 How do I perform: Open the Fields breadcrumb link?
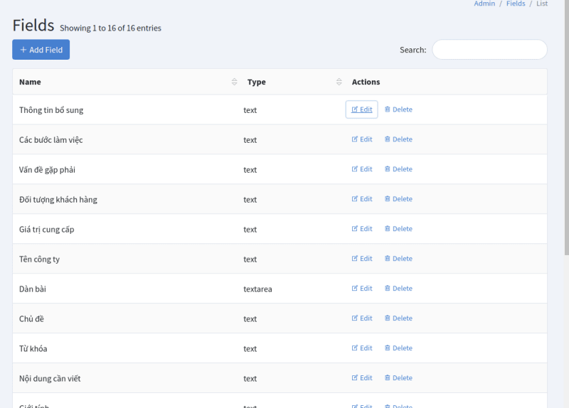click(516, 4)
